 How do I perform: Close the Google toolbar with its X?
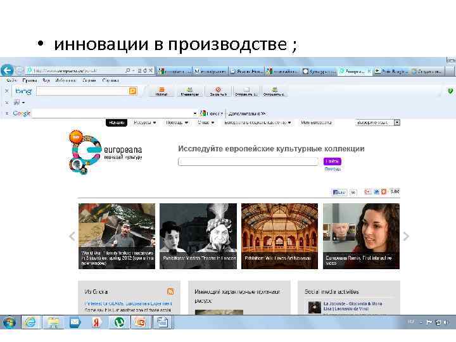point(7,113)
